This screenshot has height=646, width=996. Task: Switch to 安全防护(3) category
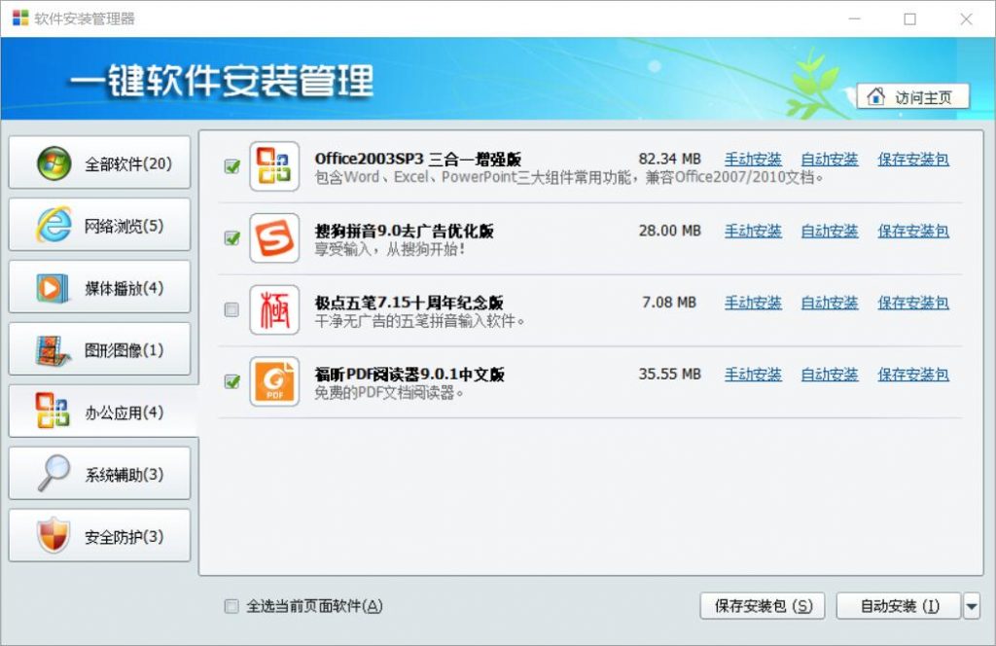point(100,536)
